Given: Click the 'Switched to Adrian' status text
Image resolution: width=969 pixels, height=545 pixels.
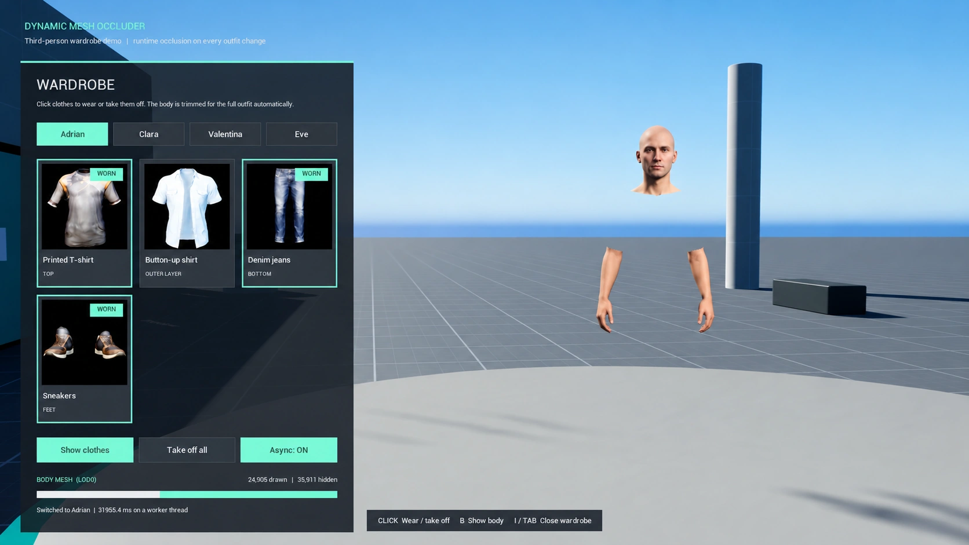Looking at the screenshot, I should [x=63, y=510].
